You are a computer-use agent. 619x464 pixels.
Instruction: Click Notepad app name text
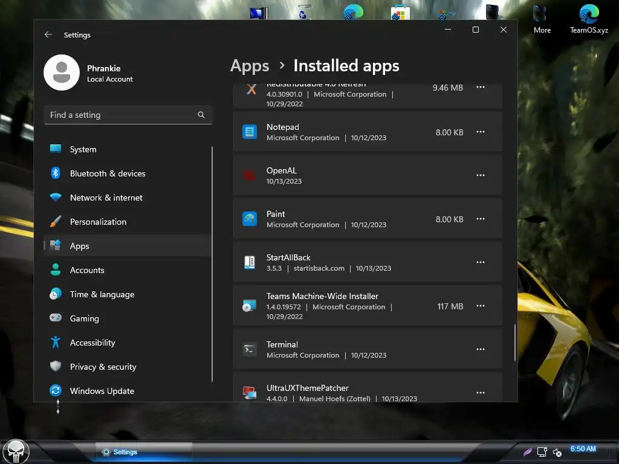click(x=283, y=127)
